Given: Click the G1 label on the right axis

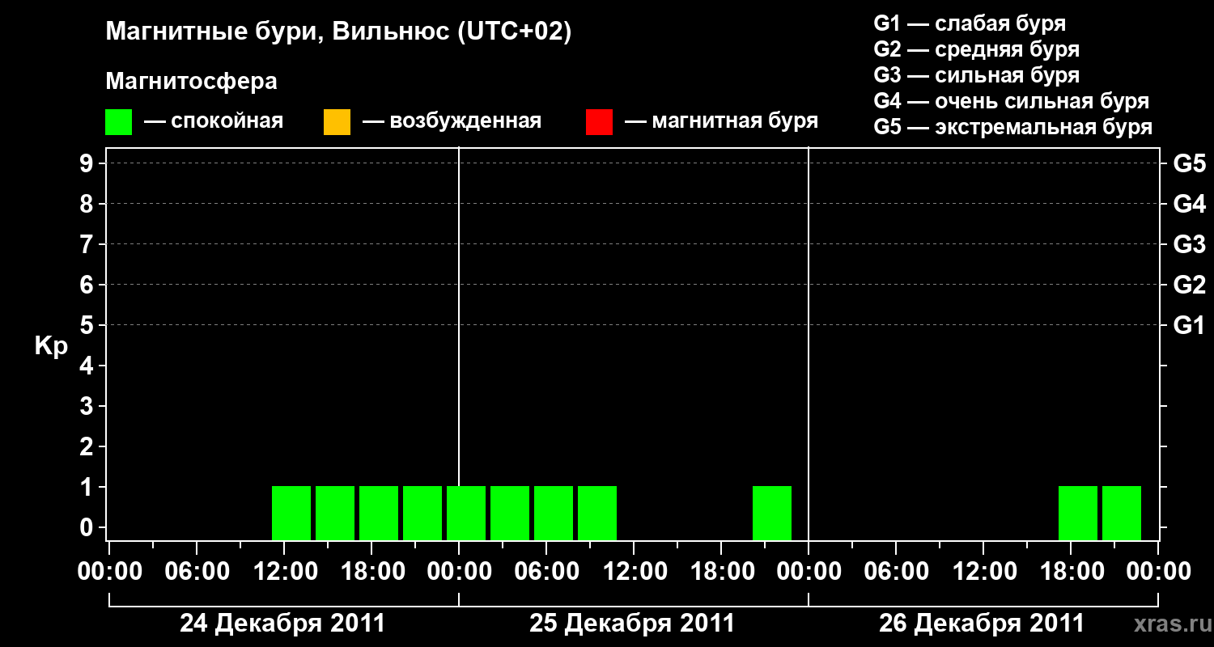Looking at the screenshot, I should [x=1189, y=326].
